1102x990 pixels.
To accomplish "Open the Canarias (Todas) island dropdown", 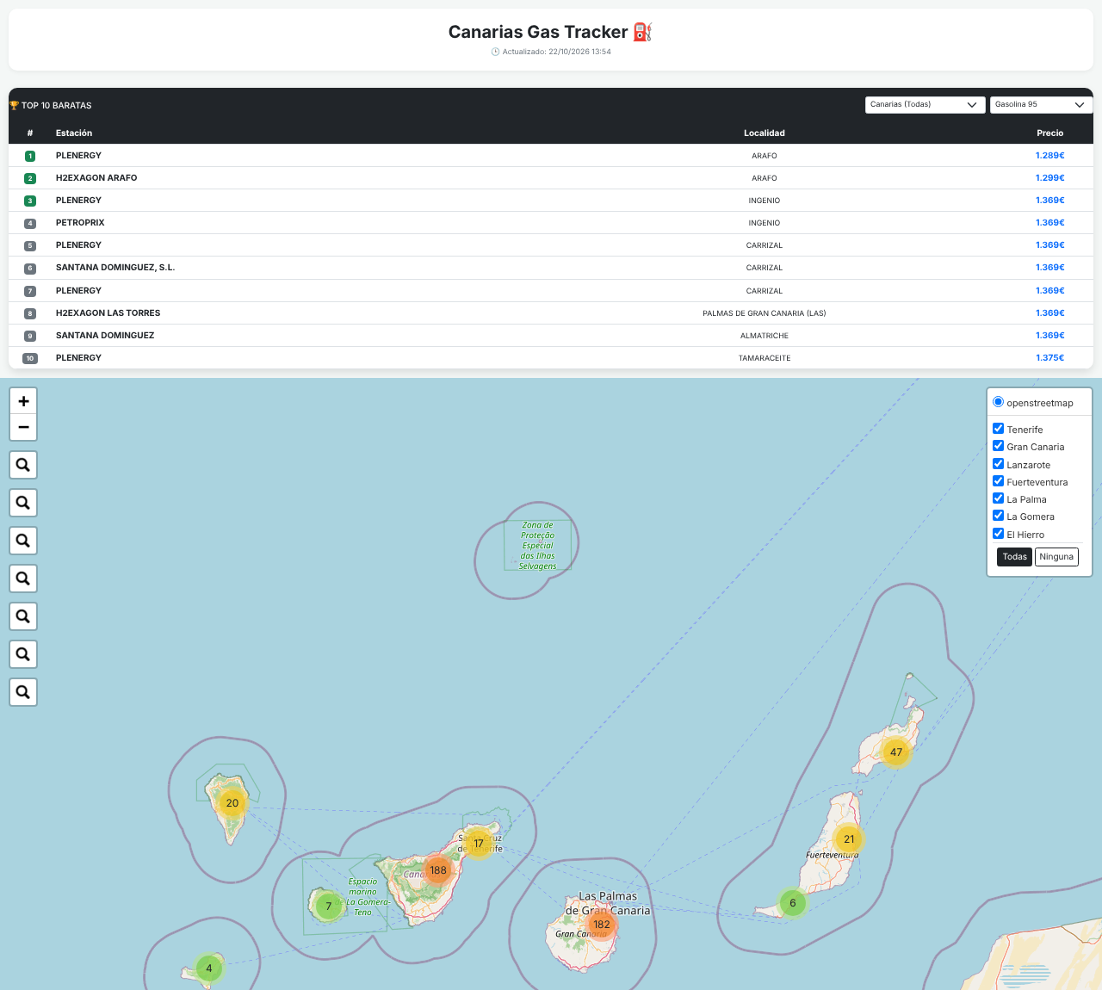I will point(925,105).
